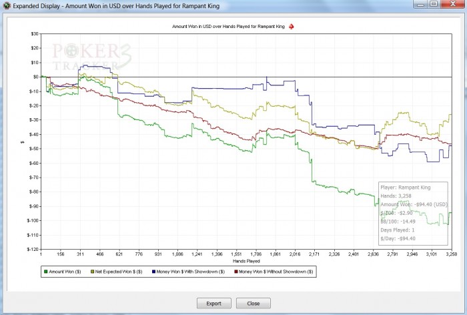Select 'Money Won $ With Showdown ($)' legend label
This screenshot has width=467, height=315.
(x=191, y=272)
